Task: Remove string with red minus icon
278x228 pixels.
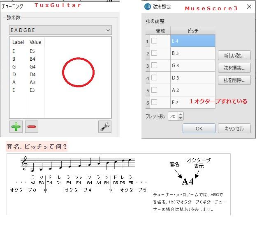Action: [32, 127]
